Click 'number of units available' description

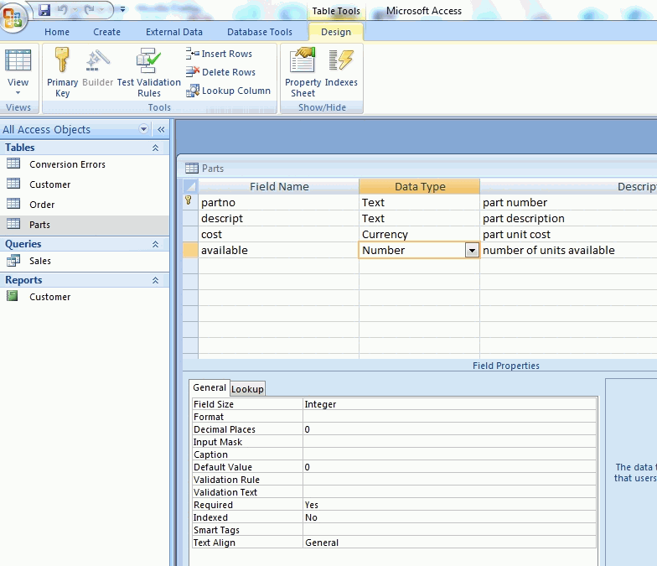(569, 250)
